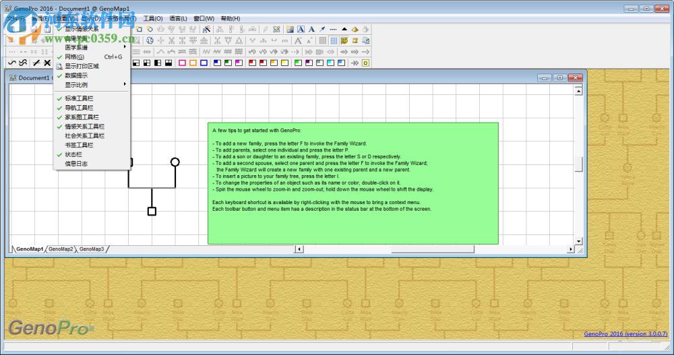Viewport: 674px width, 355px height.
Task: Click the horizontal scrollbar left arrow
Action: 299,249
